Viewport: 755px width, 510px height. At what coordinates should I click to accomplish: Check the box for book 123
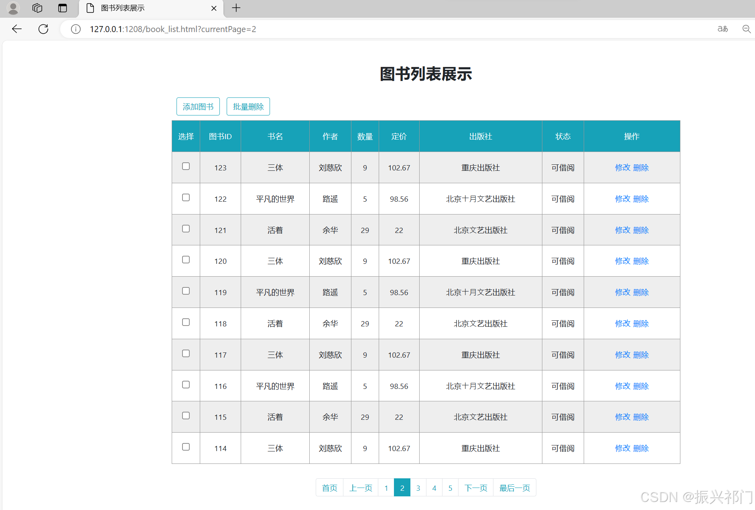(x=186, y=166)
